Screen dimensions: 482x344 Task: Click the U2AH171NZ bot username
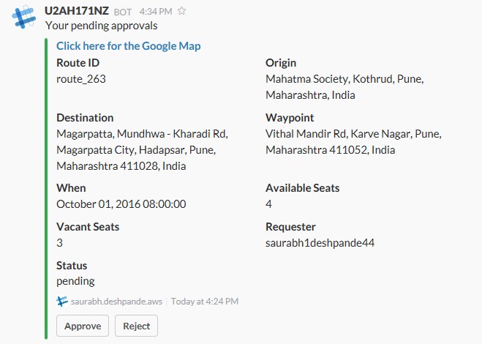[x=77, y=11]
